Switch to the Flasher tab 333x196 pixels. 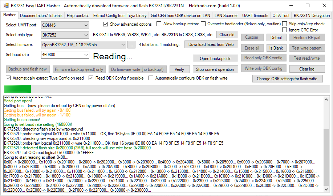[9, 15]
